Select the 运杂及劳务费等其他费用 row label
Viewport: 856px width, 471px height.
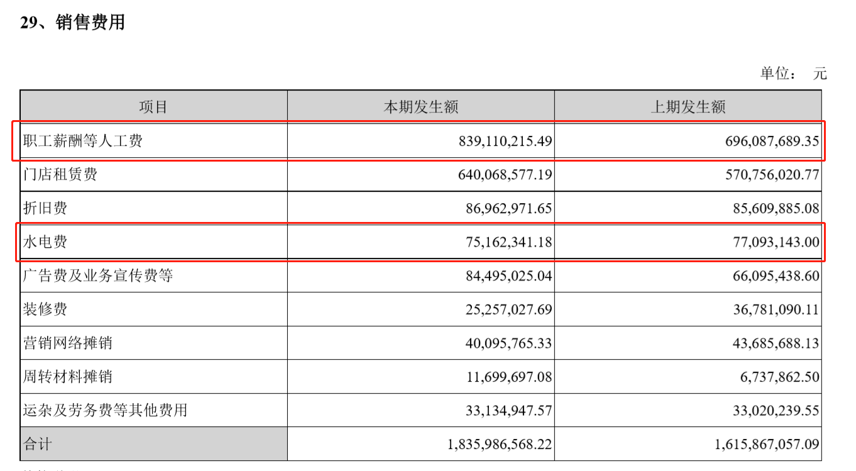pyautogui.click(x=106, y=410)
